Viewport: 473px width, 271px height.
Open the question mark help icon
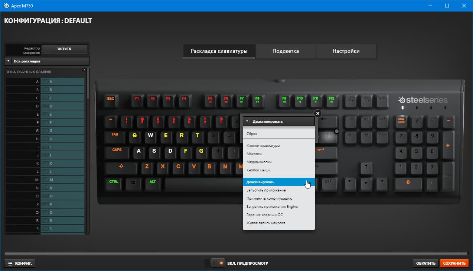[x=84, y=70]
